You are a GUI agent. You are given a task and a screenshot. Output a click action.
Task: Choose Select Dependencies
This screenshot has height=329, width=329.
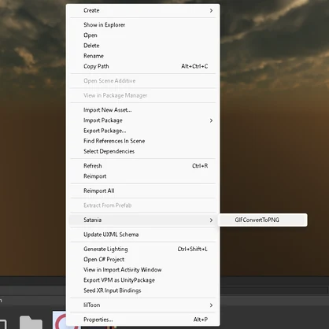(142, 151)
